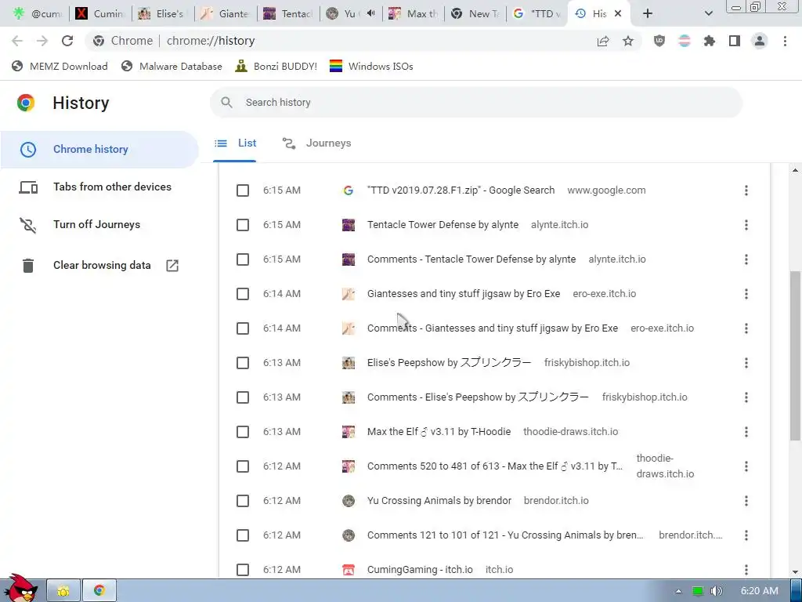Click the 6:20 AM taskbar clock
This screenshot has width=802, height=602.
760,591
